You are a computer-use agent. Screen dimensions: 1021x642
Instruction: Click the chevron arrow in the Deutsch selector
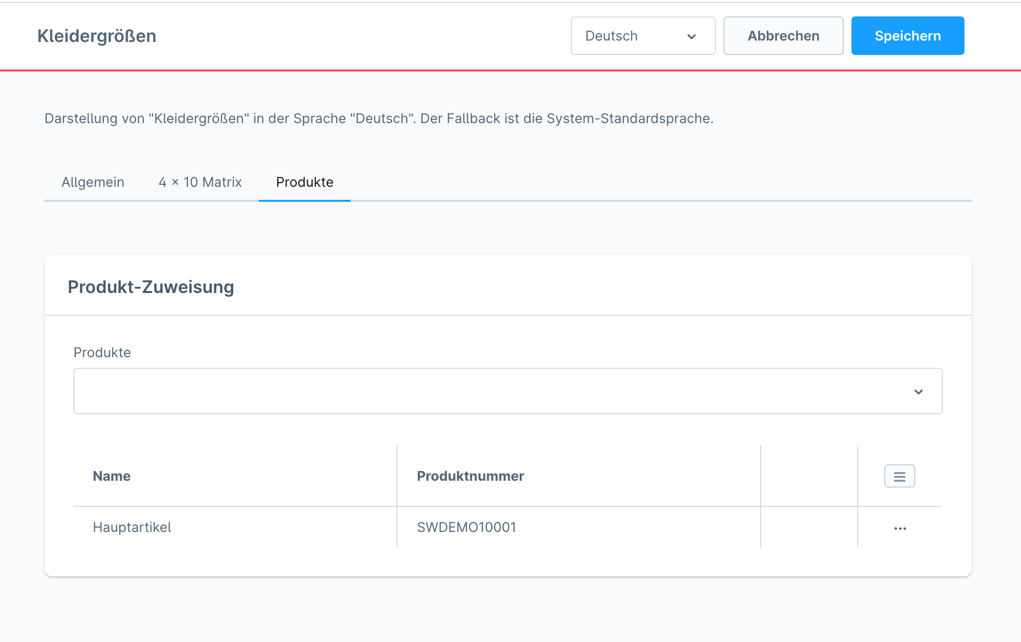(692, 37)
